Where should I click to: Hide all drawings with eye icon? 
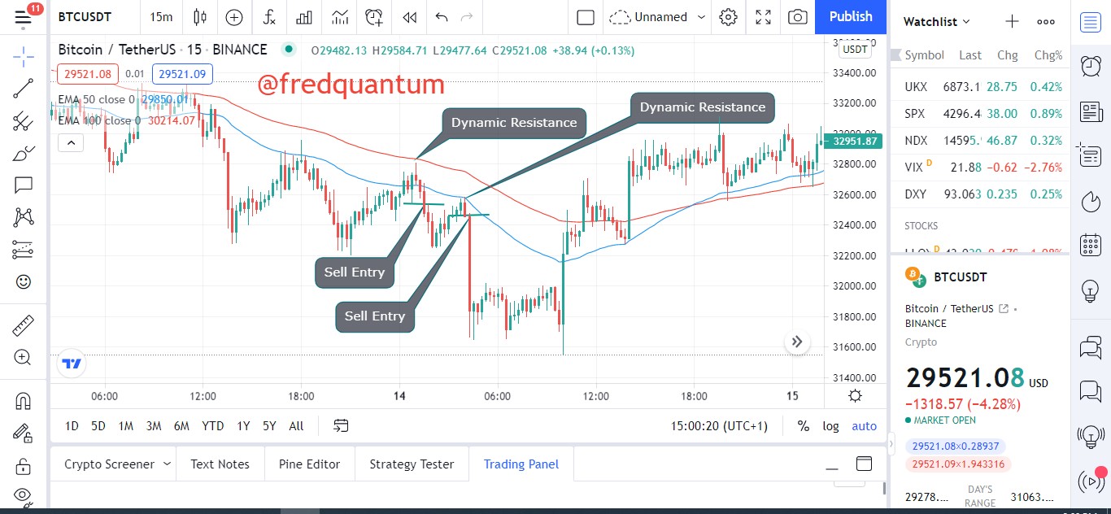coord(24,494)
